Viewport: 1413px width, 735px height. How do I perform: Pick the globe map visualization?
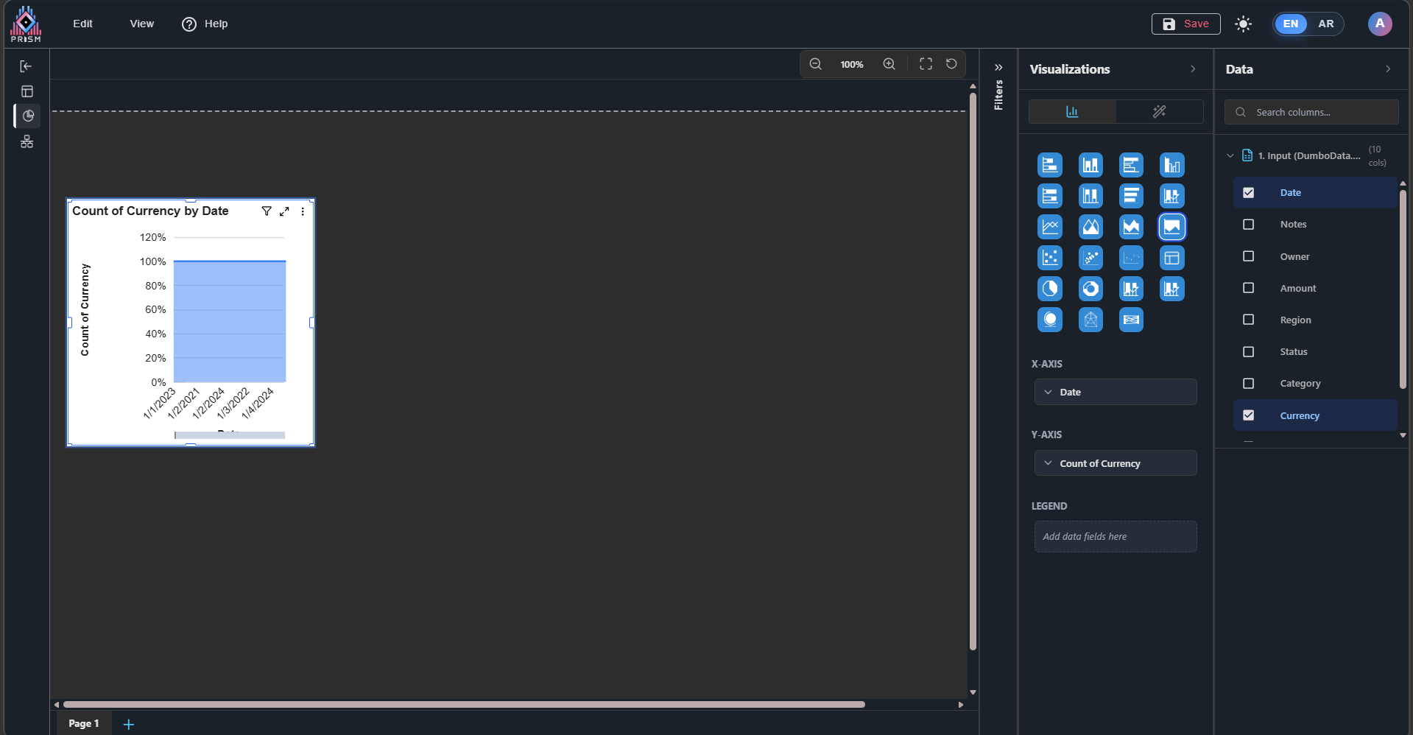[1050, 320]
